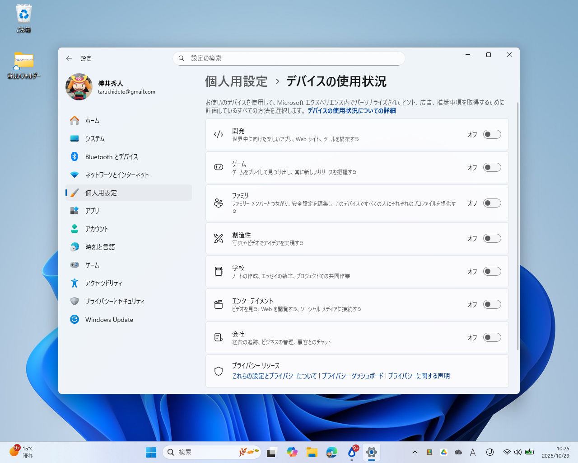
Task: Click the OneDrive cloud icon in the tray
Action: click(458, 452)
